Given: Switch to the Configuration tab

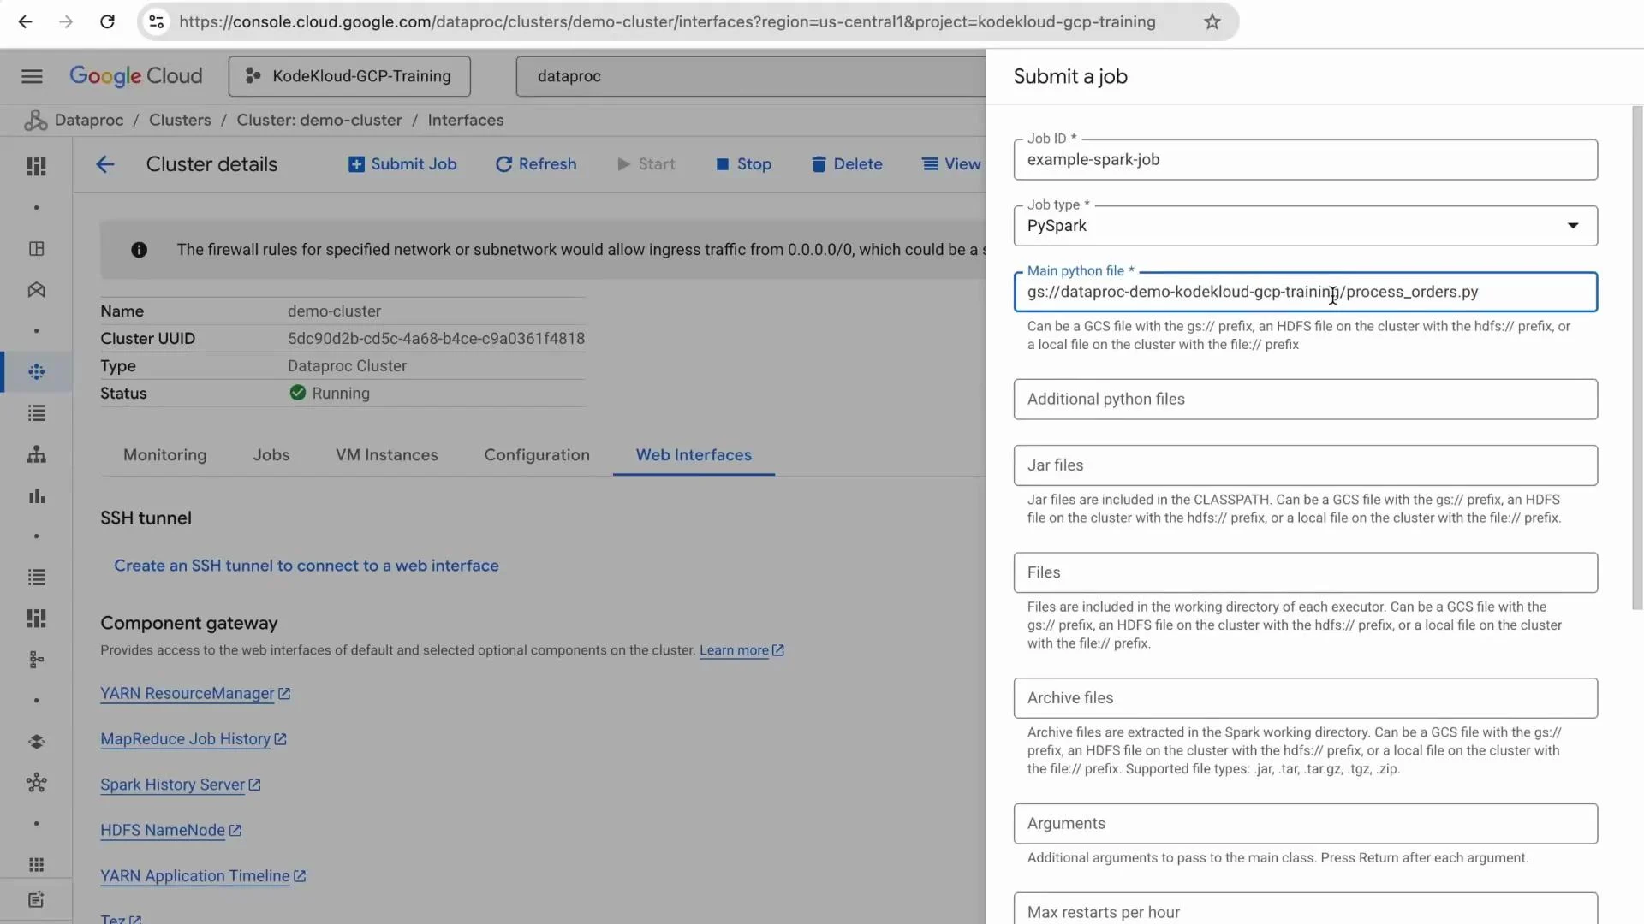Looking at the screenshot, I should pyautogui.click(x=537, y=455).
